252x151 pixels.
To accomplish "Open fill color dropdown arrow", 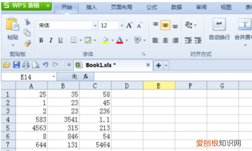I will pyautogui.click(x=113, y=40).
